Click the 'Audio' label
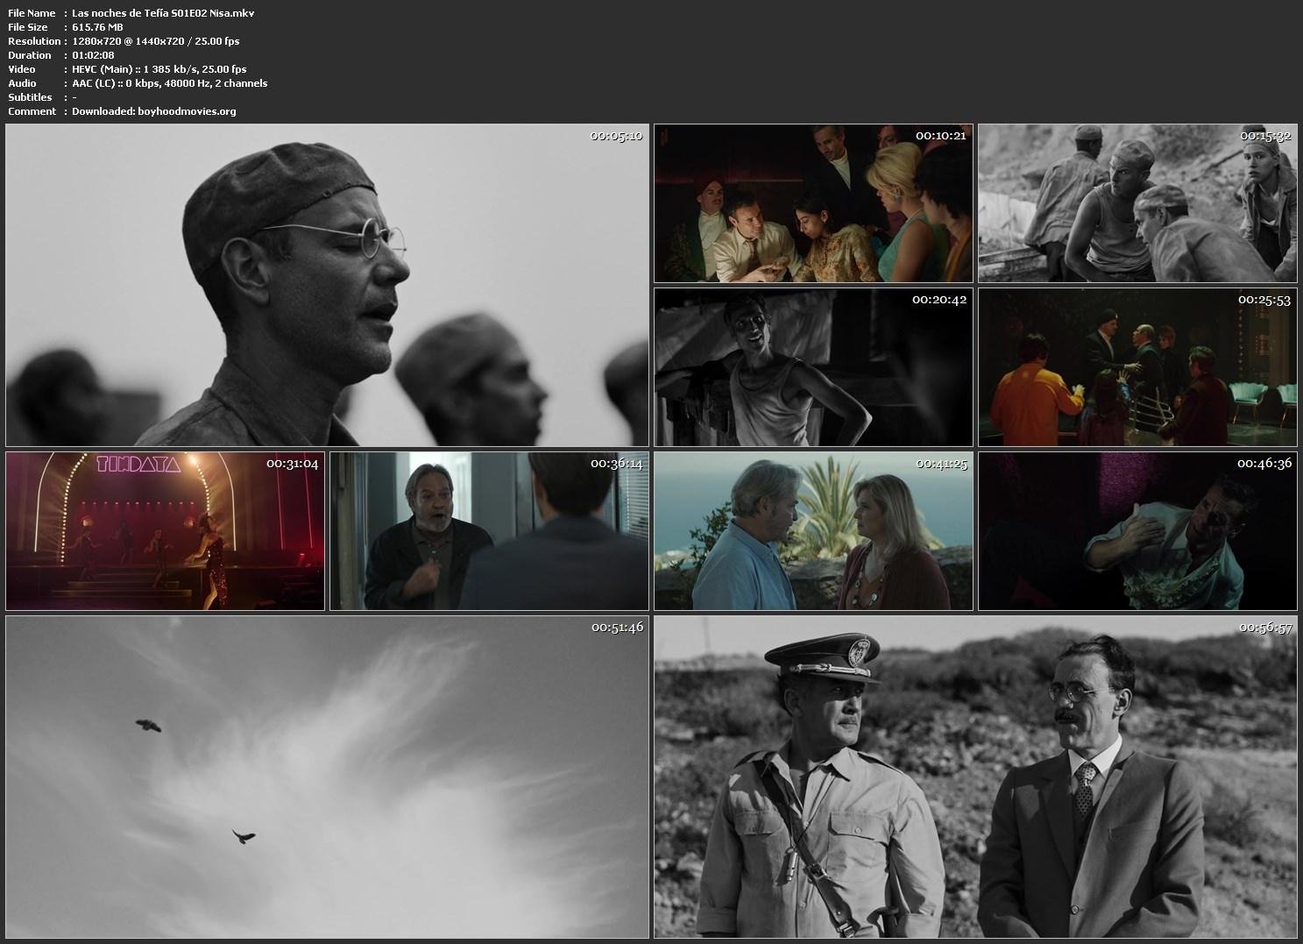 tap(22, 83)
